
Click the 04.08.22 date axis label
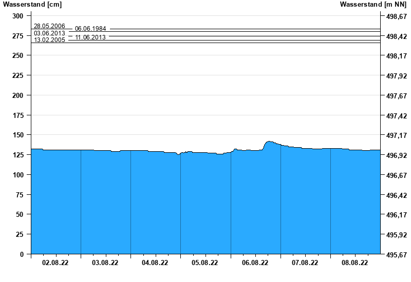(x=155, y=263)
